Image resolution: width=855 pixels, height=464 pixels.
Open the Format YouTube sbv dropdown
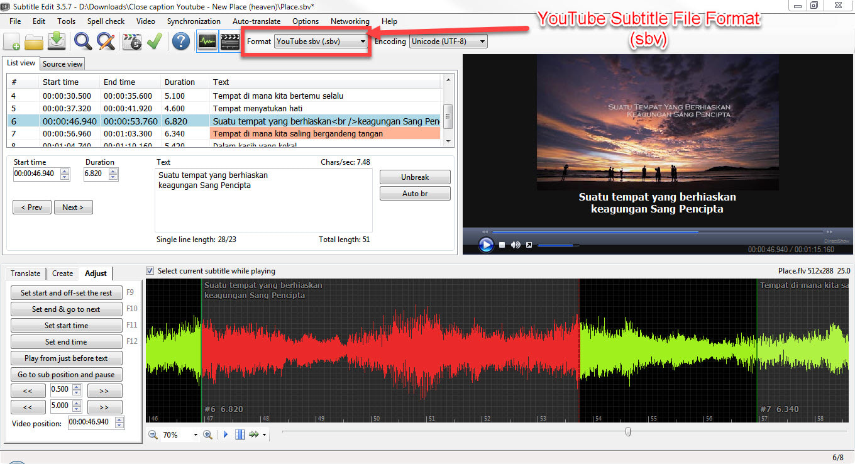click(x=321, y=41)
